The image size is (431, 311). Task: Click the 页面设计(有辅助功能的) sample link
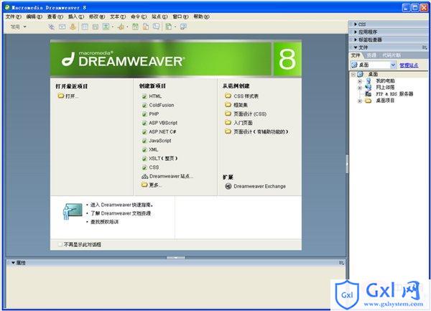coord(261,132)
